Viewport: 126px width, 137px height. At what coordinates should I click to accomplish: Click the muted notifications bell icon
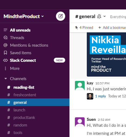(x=99, y=16)
